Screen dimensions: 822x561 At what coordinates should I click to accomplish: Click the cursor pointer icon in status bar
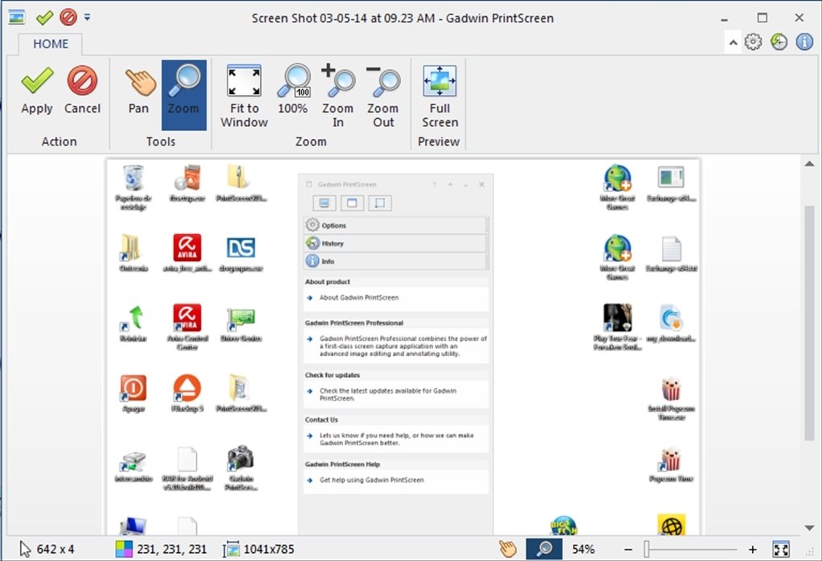25,549
